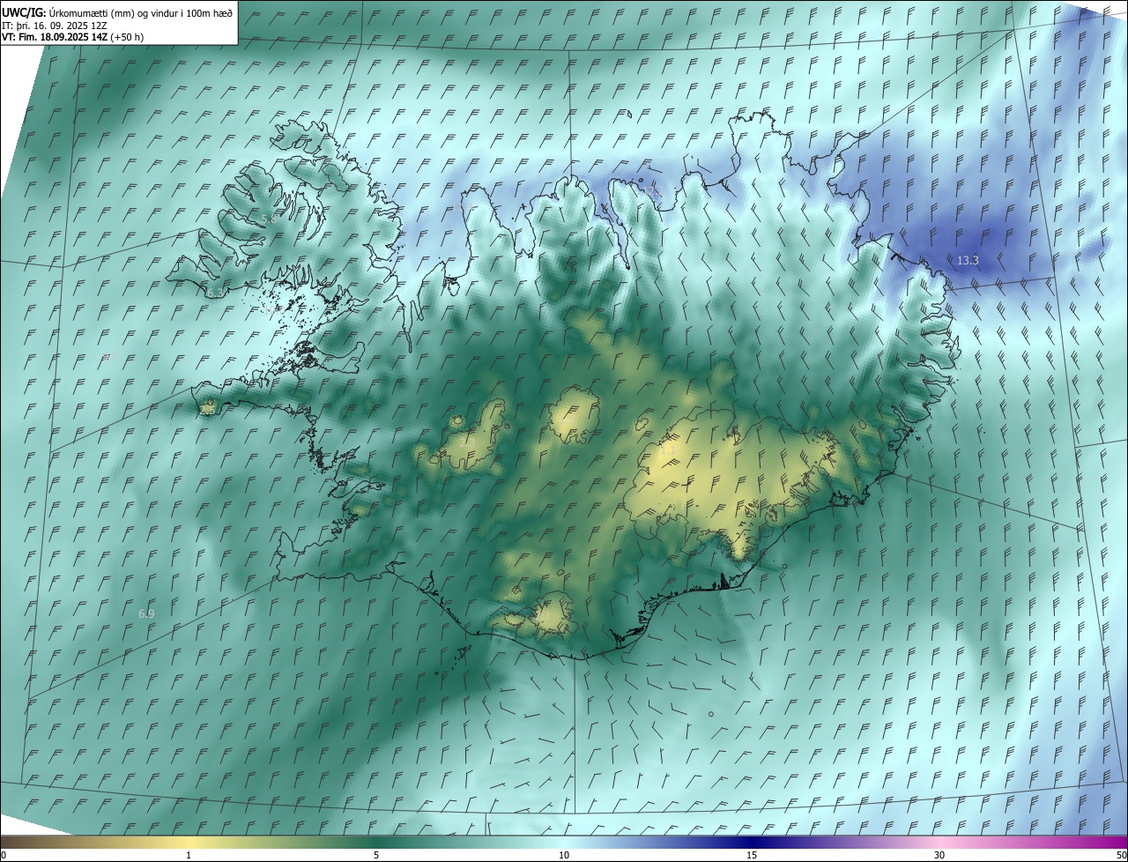The image size is (1128, 862).
Task: Click the 5 tick on the color scale
Action: click(x=376, y=855)
